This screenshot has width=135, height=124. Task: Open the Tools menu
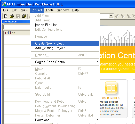[50, 10]
